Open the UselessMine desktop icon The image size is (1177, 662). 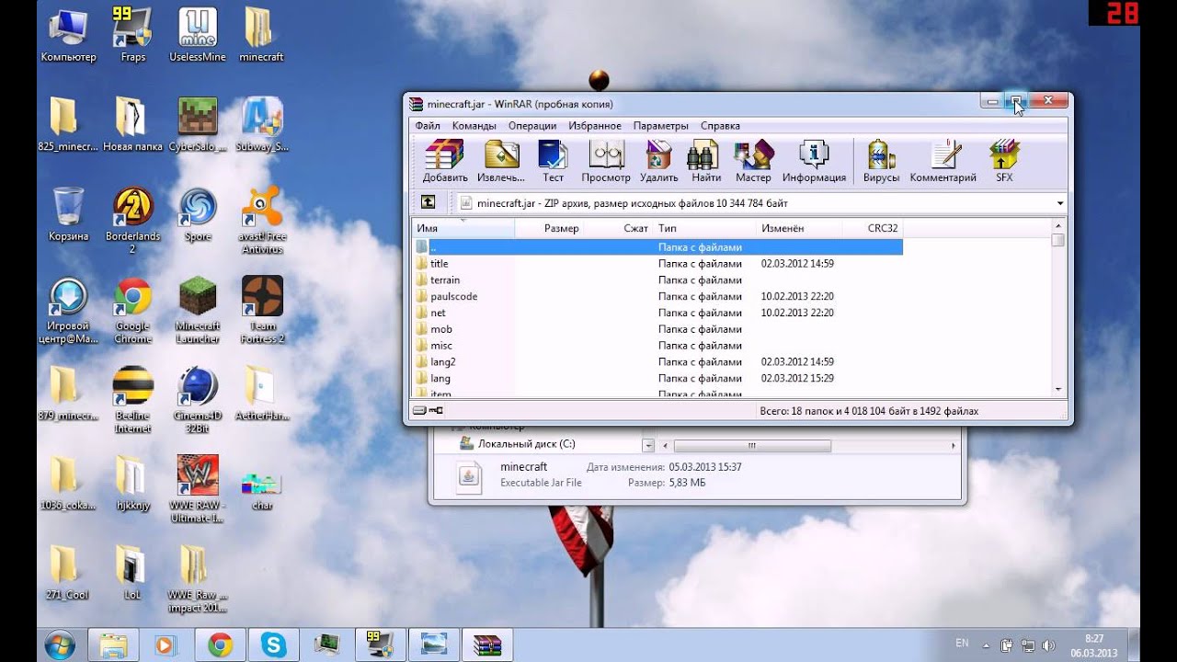pos(197,35)
